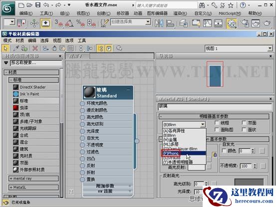Select (A)各向异性 in shader list

click(184, 131)
